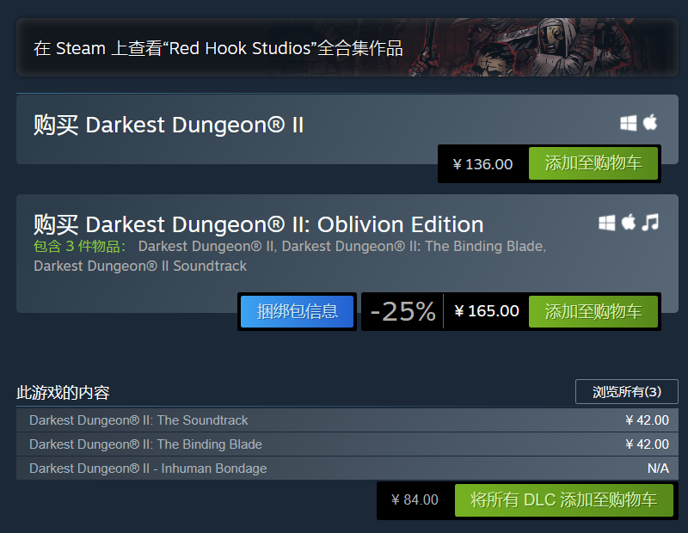The height and width of the screenshot is (533, 688).
Task: Click ¥165.00 Oblivion Edition price
Action: [x=487, y=311]
